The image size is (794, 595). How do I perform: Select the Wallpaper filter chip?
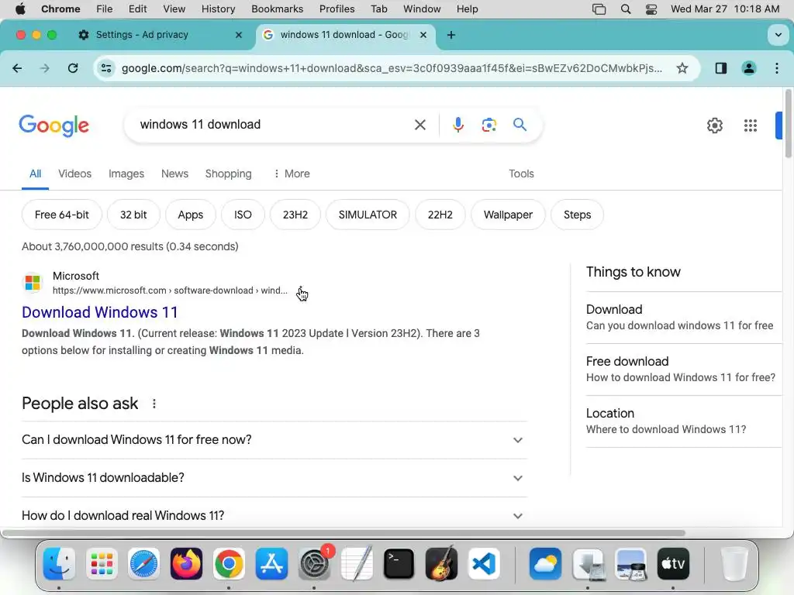tap(508, 215)
